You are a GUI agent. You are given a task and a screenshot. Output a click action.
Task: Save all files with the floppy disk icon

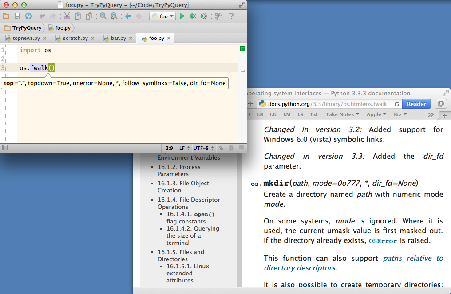click(17, 16)
